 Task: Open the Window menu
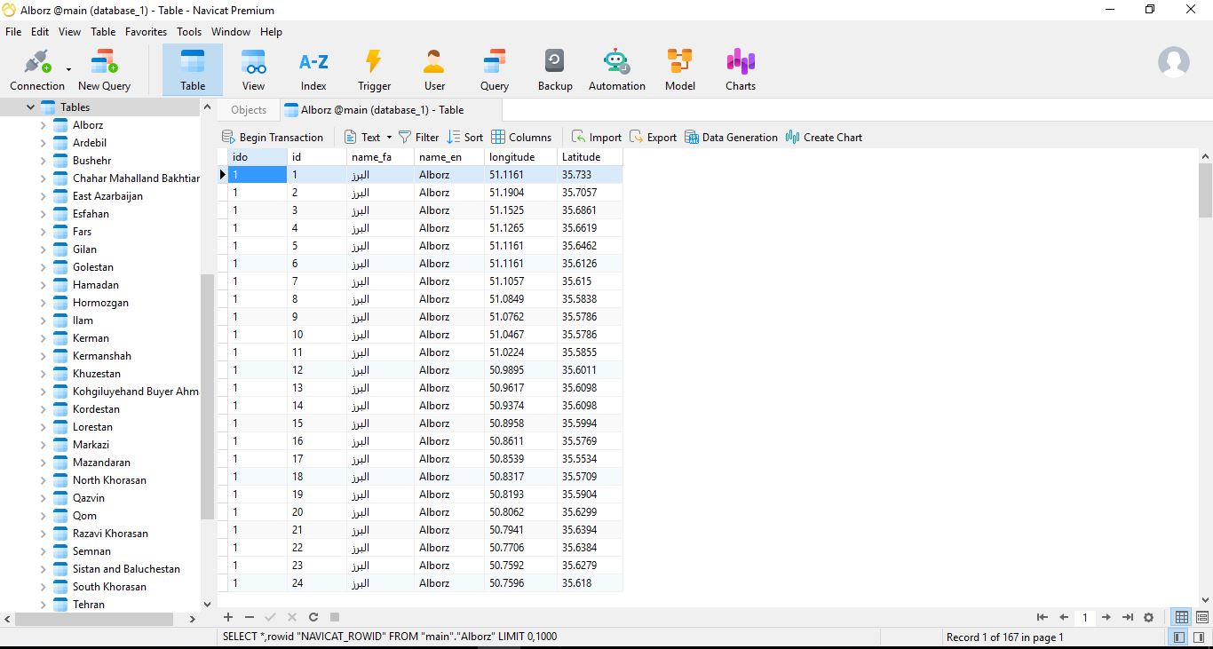[x=231, y=31]
